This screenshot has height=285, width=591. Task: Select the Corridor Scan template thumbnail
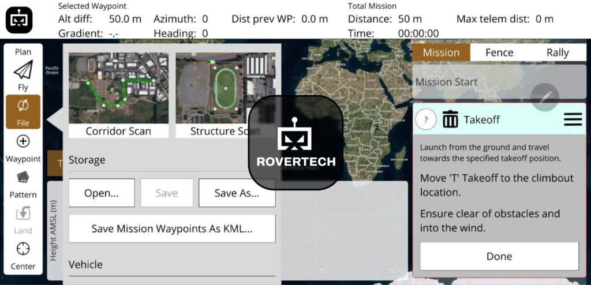point(118,95)
